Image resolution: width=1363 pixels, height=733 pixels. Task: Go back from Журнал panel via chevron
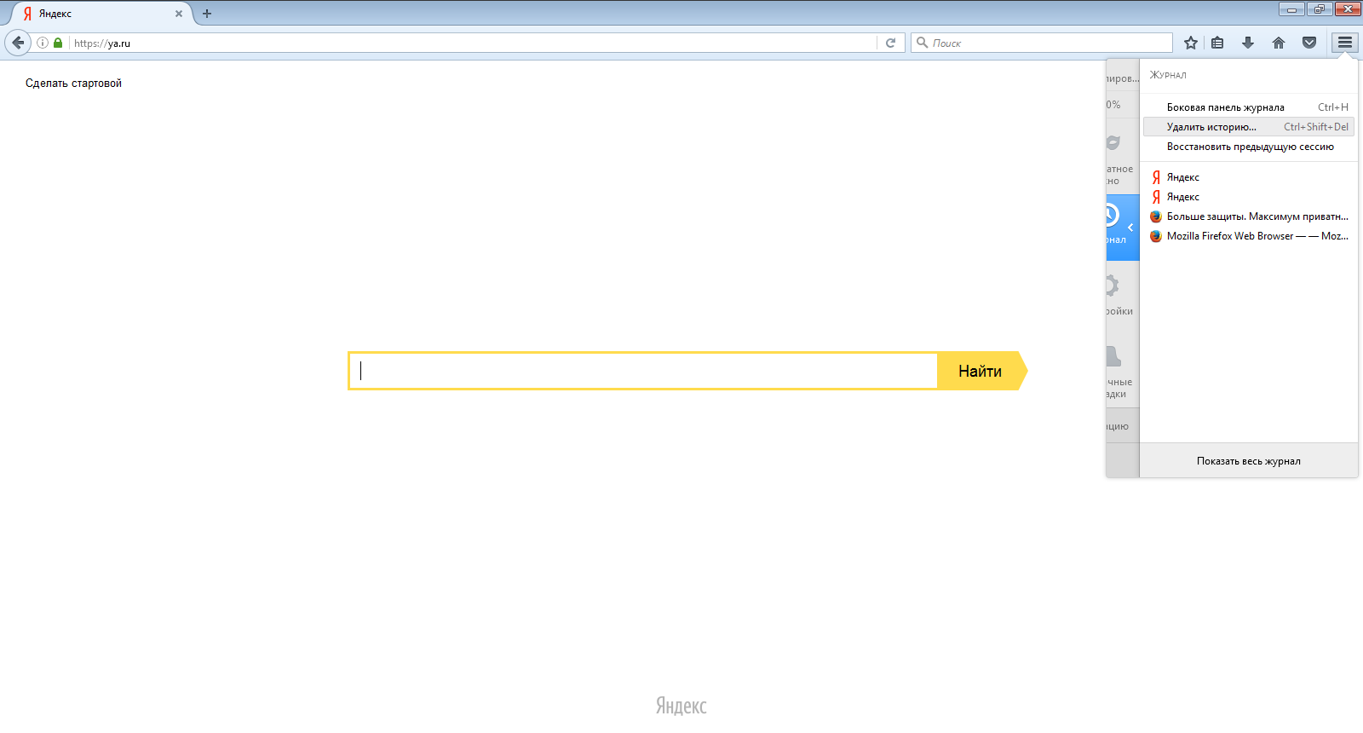1130,228
